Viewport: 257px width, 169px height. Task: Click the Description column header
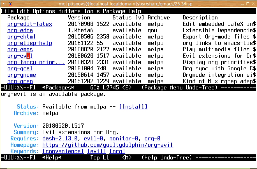(x=200, y=18)
